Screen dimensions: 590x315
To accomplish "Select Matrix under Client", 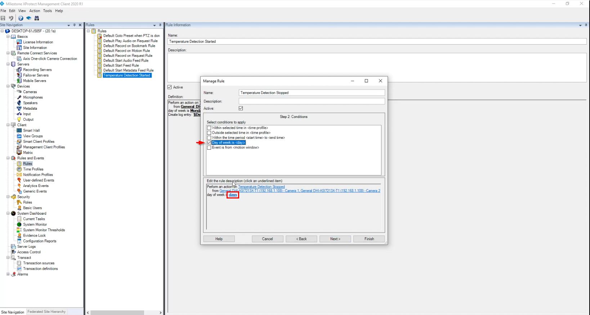I will [x=28, y=152].
